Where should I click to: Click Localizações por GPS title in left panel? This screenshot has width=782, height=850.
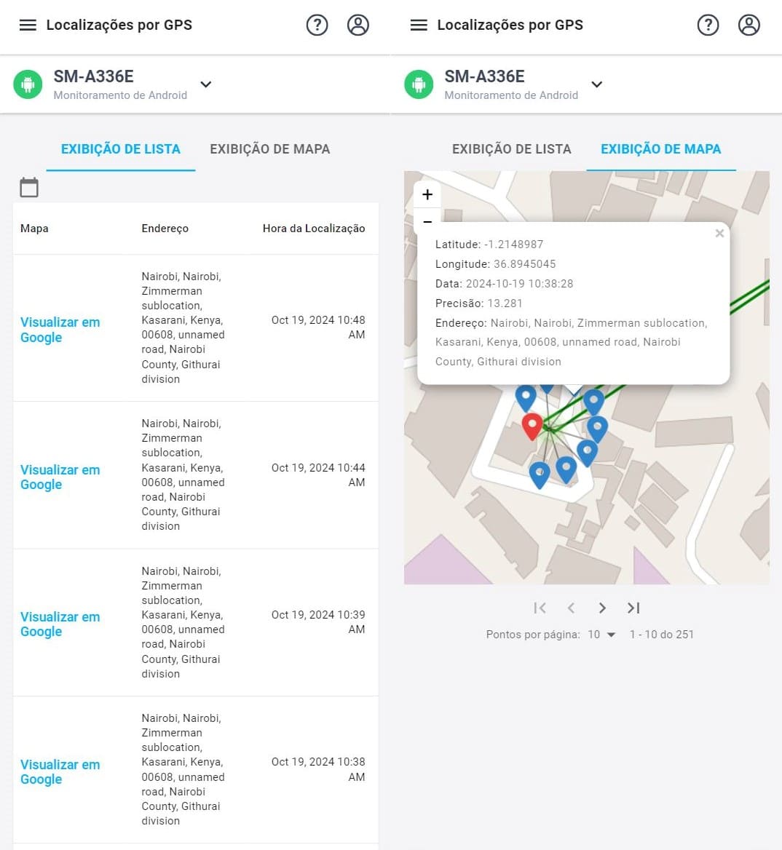tap(119, 25)
